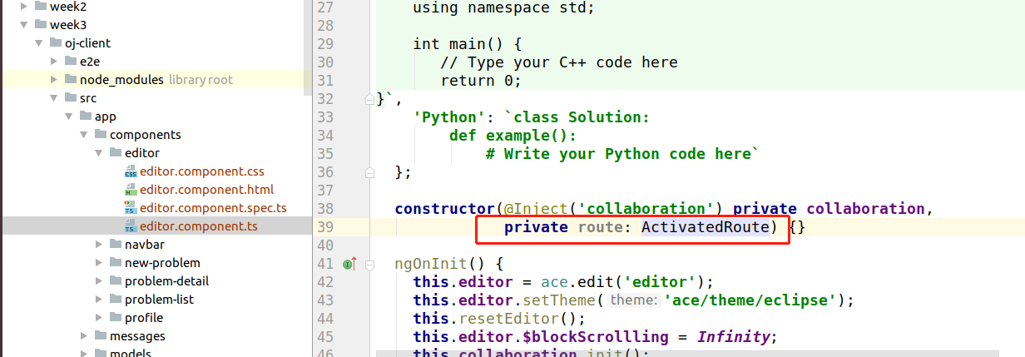Click line number 39 in the gutter
This screenshot has height=357, width=1025.
325,227
